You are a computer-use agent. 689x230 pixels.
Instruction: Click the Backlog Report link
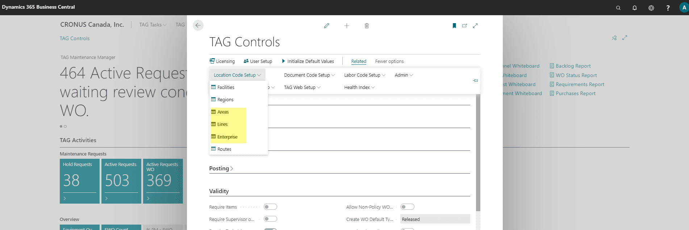coord(570,66)
